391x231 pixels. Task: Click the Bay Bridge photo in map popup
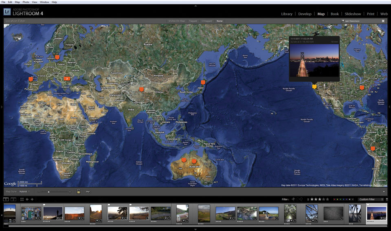tap(314, 60)
